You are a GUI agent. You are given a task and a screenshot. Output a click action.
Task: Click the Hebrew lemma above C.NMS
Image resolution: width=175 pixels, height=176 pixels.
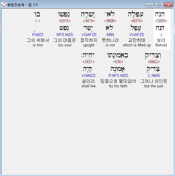153,69
